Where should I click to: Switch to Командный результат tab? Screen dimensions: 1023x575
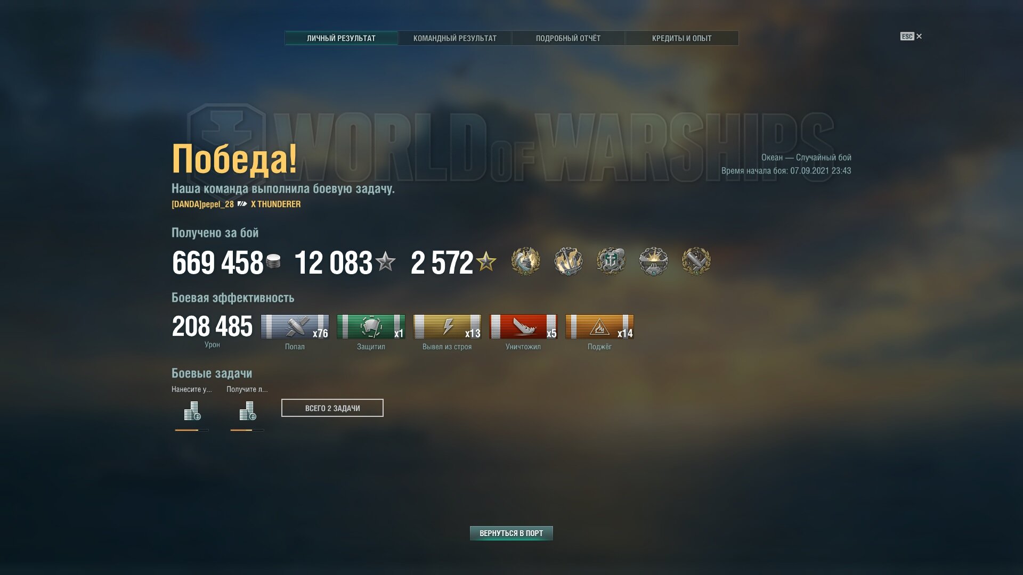coord(455,38)
